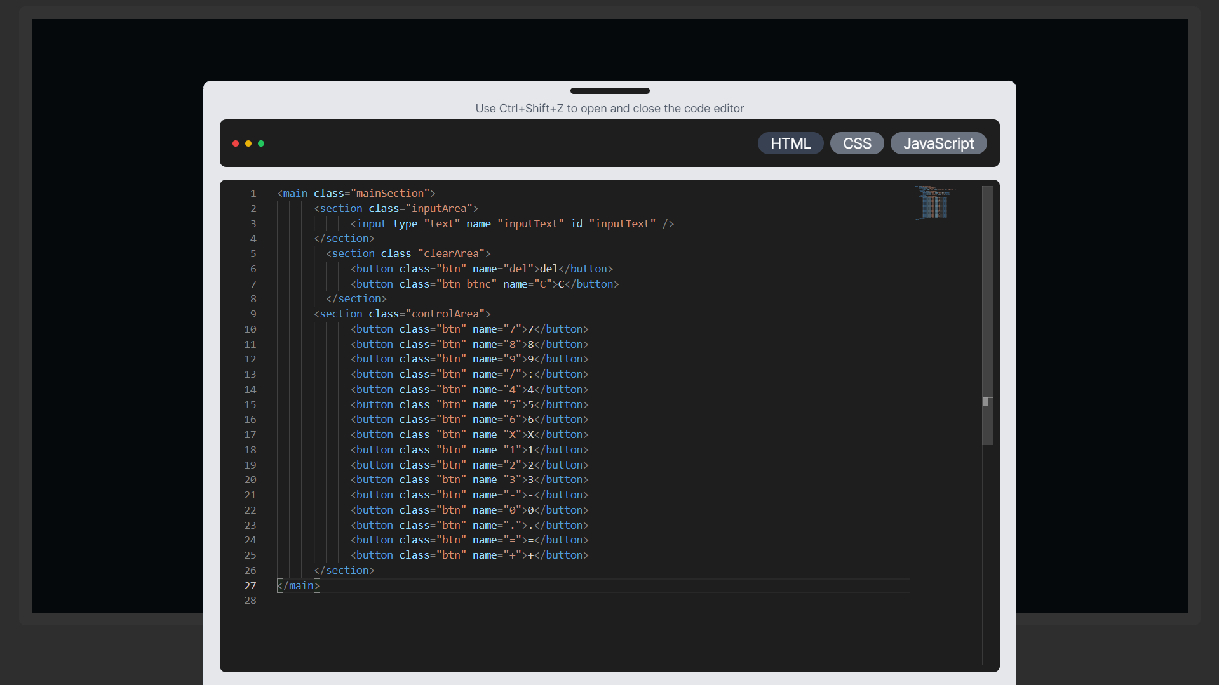Click the button name="9" code line
Image resolution: width=1219 pixels, height=685 pixels.
click(469, 359)
